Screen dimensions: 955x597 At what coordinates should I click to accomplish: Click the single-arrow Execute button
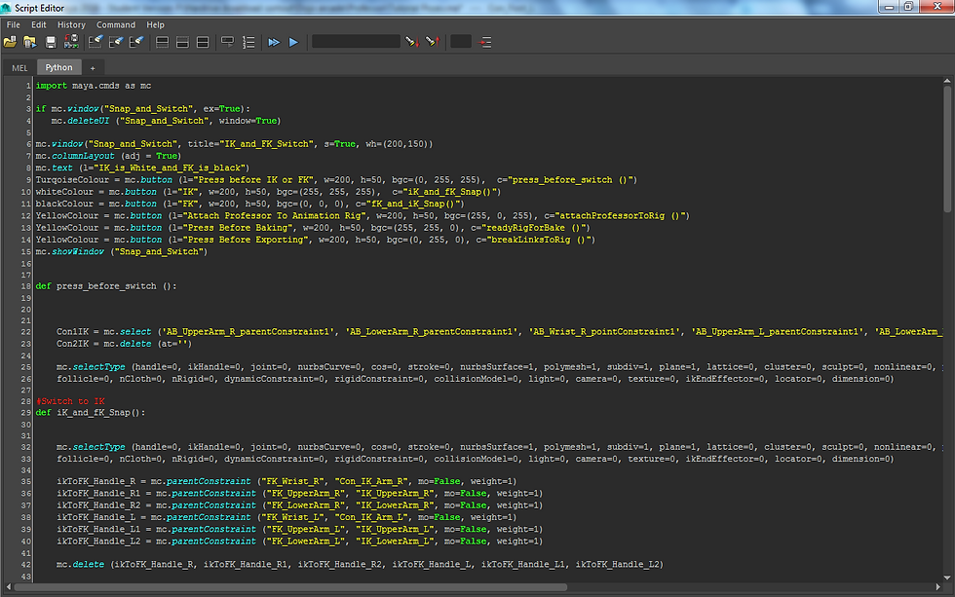point(293,42)
